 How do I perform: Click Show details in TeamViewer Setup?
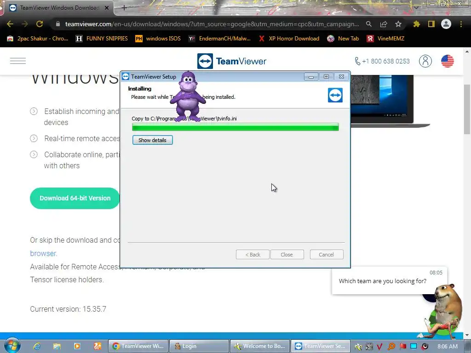tap(153, 140)
